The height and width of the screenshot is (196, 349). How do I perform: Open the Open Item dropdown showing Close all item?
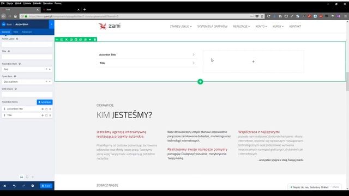point(27,82)
